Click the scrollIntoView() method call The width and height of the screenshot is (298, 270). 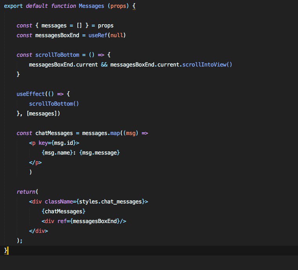click(x=207, y=65)
